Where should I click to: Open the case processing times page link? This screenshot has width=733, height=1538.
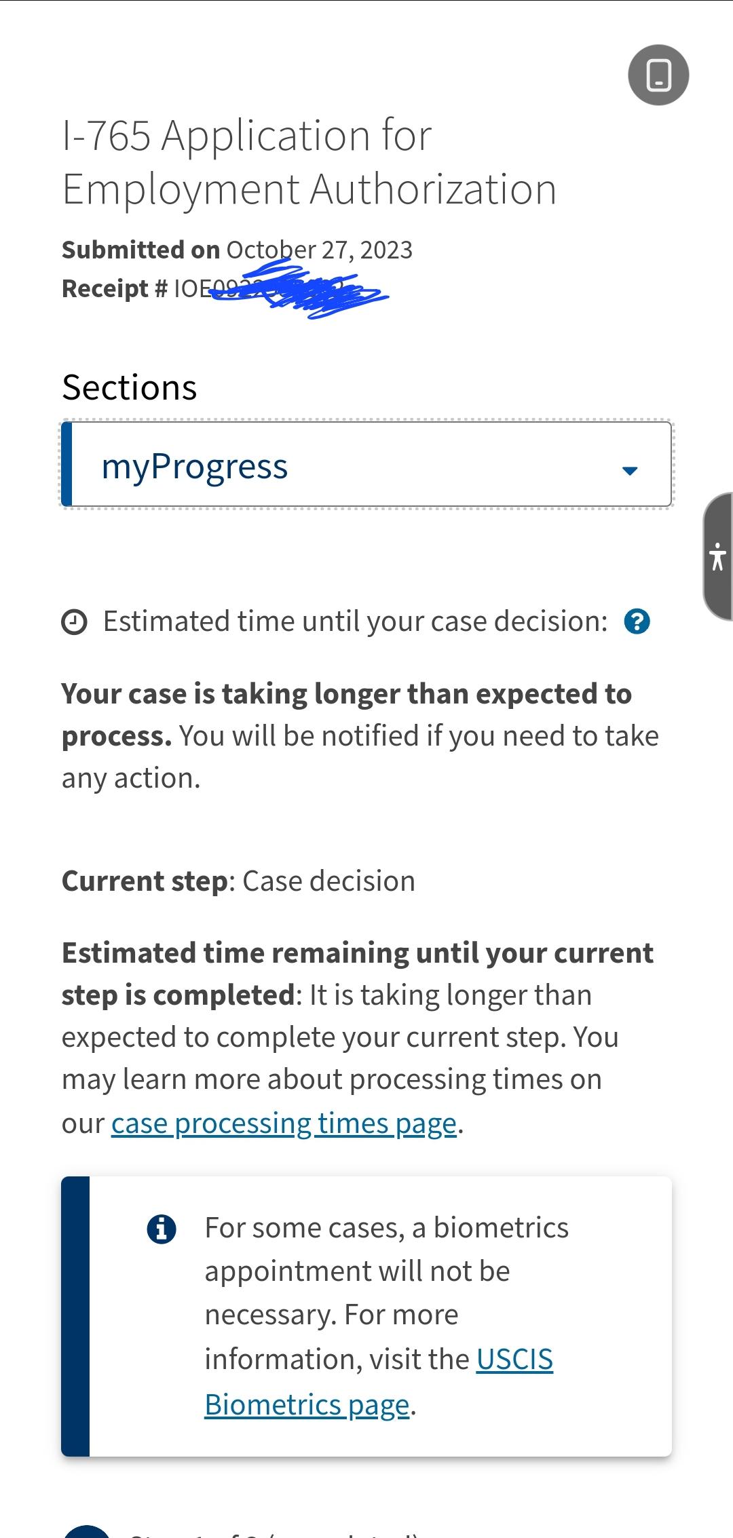pos(284,1122)
